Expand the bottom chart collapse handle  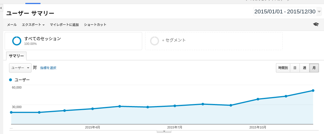[x=164, y=131]
